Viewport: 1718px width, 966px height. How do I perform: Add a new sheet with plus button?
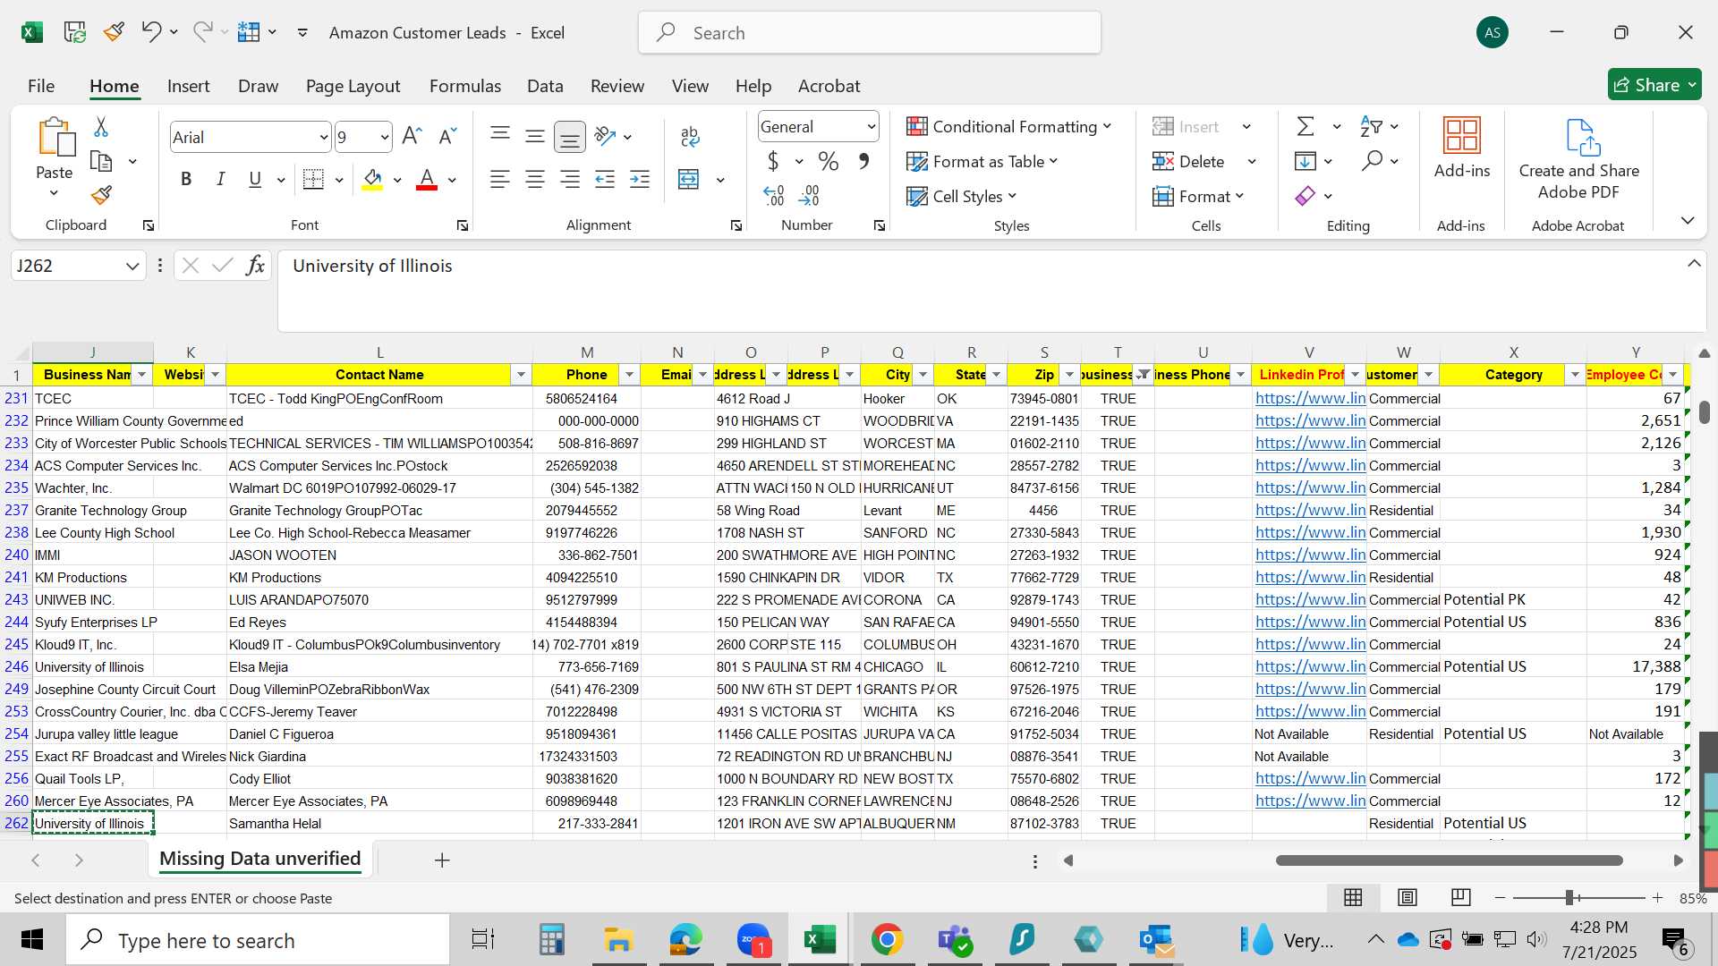(x=442, y=860)
